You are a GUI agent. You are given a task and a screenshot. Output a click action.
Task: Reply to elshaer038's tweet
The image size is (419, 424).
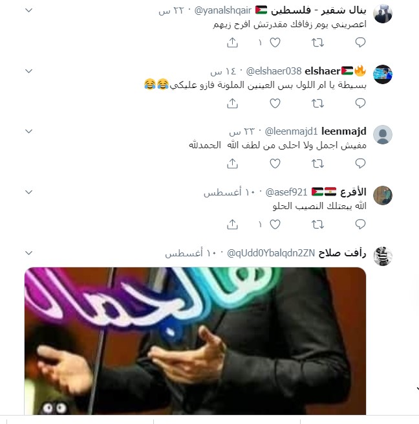click(360, 104)
